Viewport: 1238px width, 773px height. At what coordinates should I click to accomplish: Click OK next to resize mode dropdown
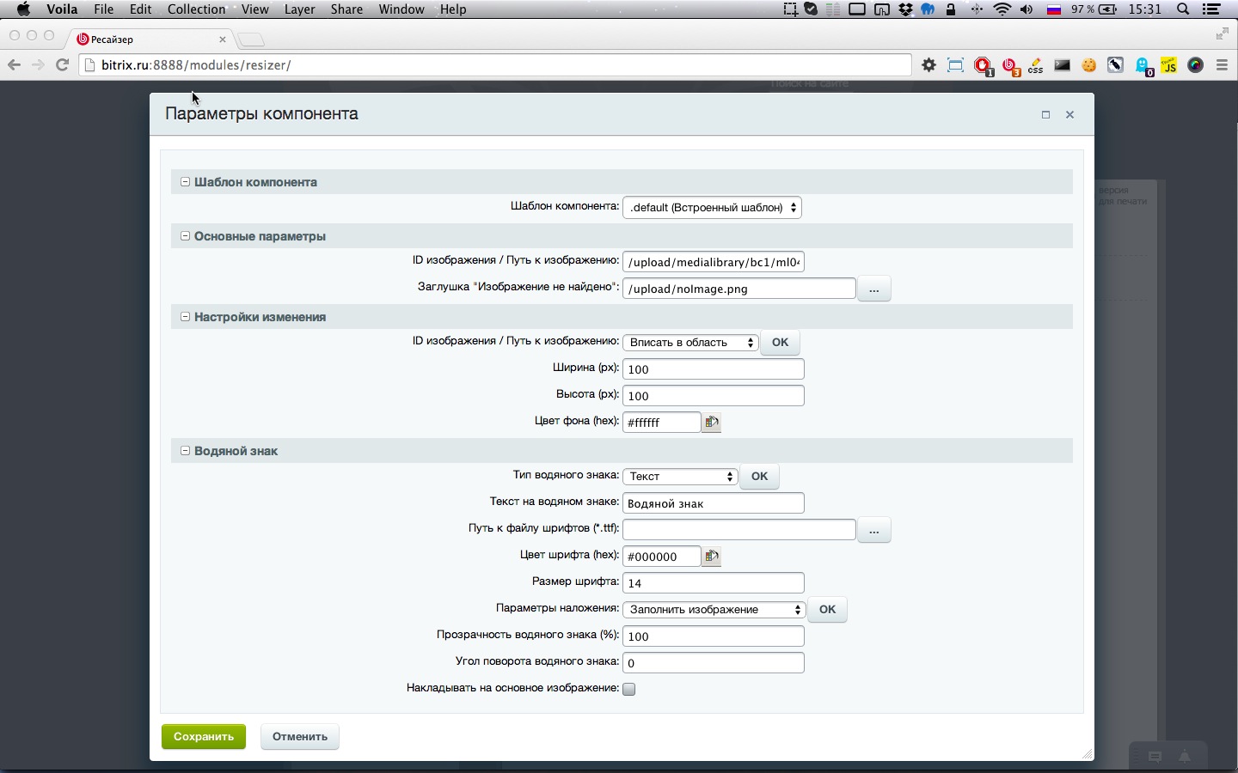click(x=780, y=343)
